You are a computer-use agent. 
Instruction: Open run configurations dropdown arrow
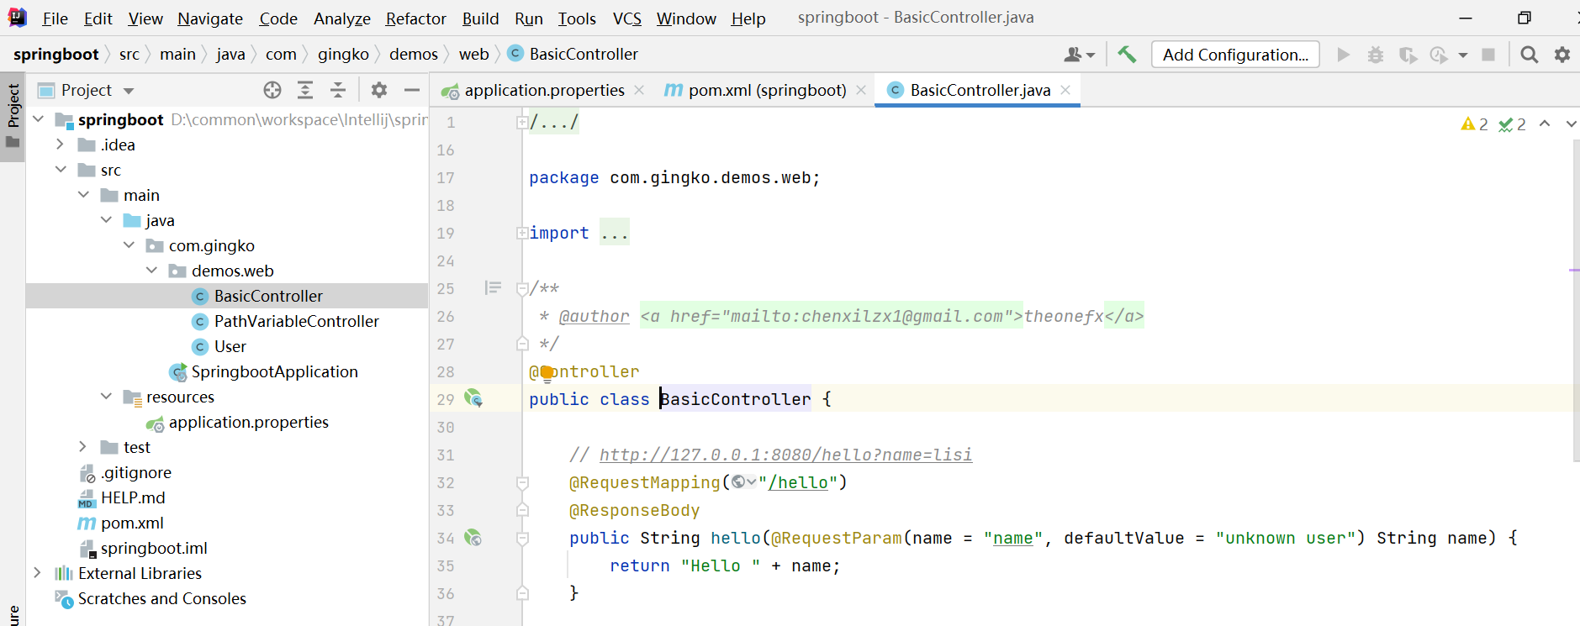(x=1463, y=55)
